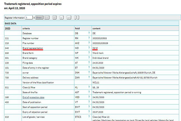Click the X8 M brand content
Image resolution: width=181 pixels, height=121 pixels.
pos(95,48)
